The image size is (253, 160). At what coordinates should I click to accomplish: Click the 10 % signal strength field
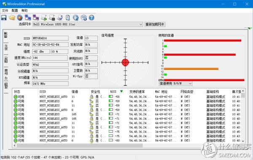[59, 52]
